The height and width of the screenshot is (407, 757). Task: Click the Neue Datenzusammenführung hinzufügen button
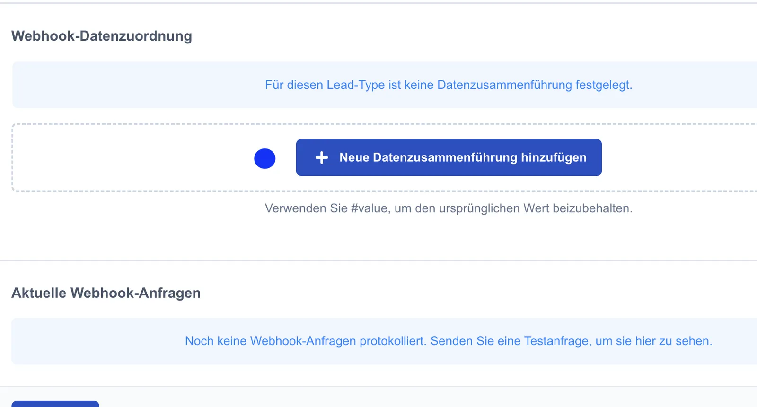click(449, 157)
